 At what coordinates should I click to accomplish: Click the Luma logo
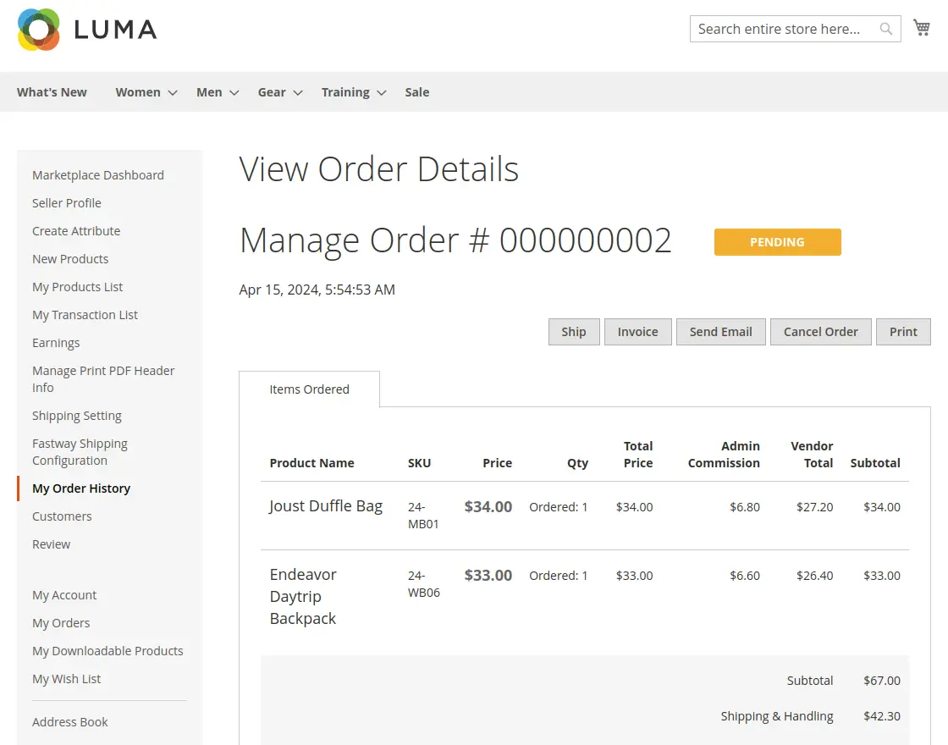point(85,30)
